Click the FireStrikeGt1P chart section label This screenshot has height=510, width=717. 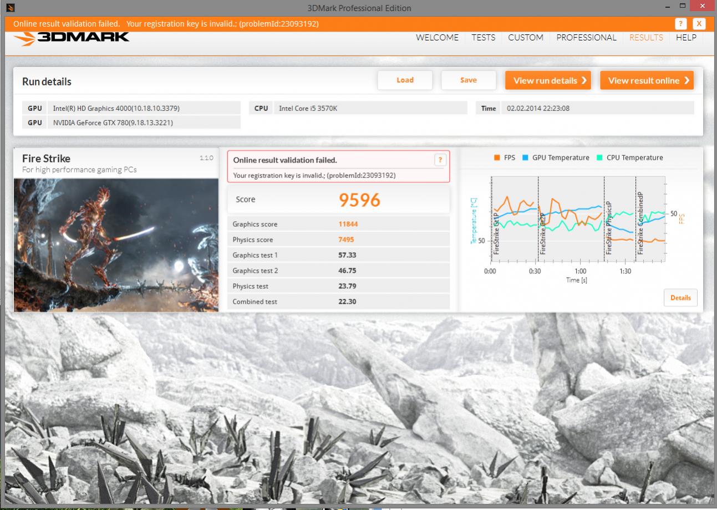(x=496, y=233)
